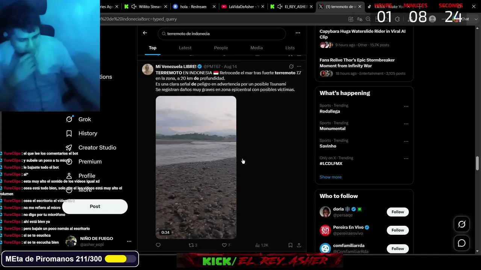Follow the doria account
Viewport: 481px width, 270px height.
click(398, 212)
